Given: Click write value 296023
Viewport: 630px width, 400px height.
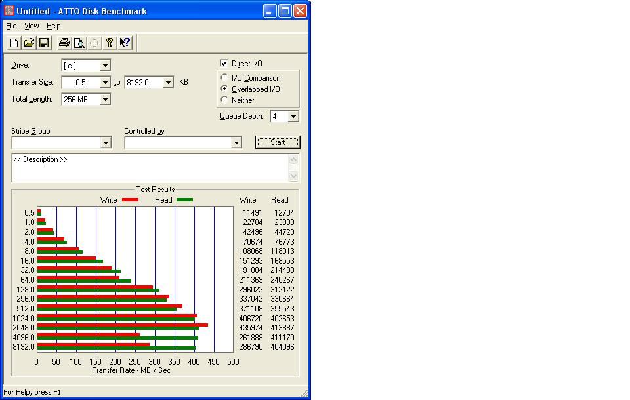Looking at the screenshot, I should [x=251, y=290].
